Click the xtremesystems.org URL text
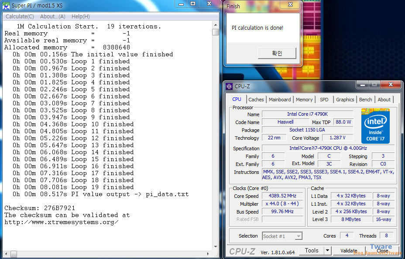Image resolution: width=405 pixels, height=259 pixels. click(x=62, y=222)
